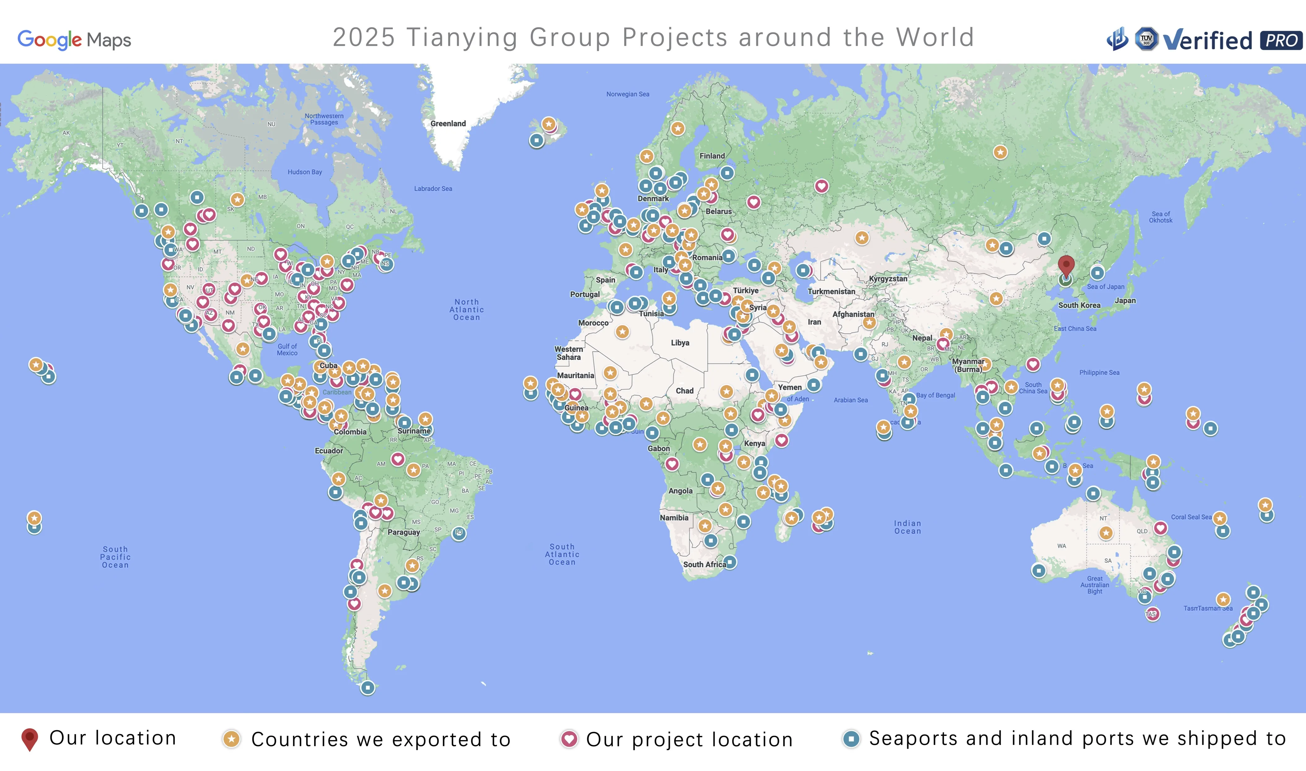The height and width of the screenshot is (771, 1306).
Task: Select the star marker in northern Siberia
Action: tap(1000, 152)
